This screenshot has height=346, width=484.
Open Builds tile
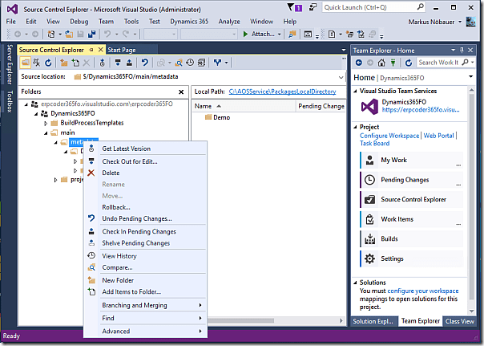click(411, 239)
